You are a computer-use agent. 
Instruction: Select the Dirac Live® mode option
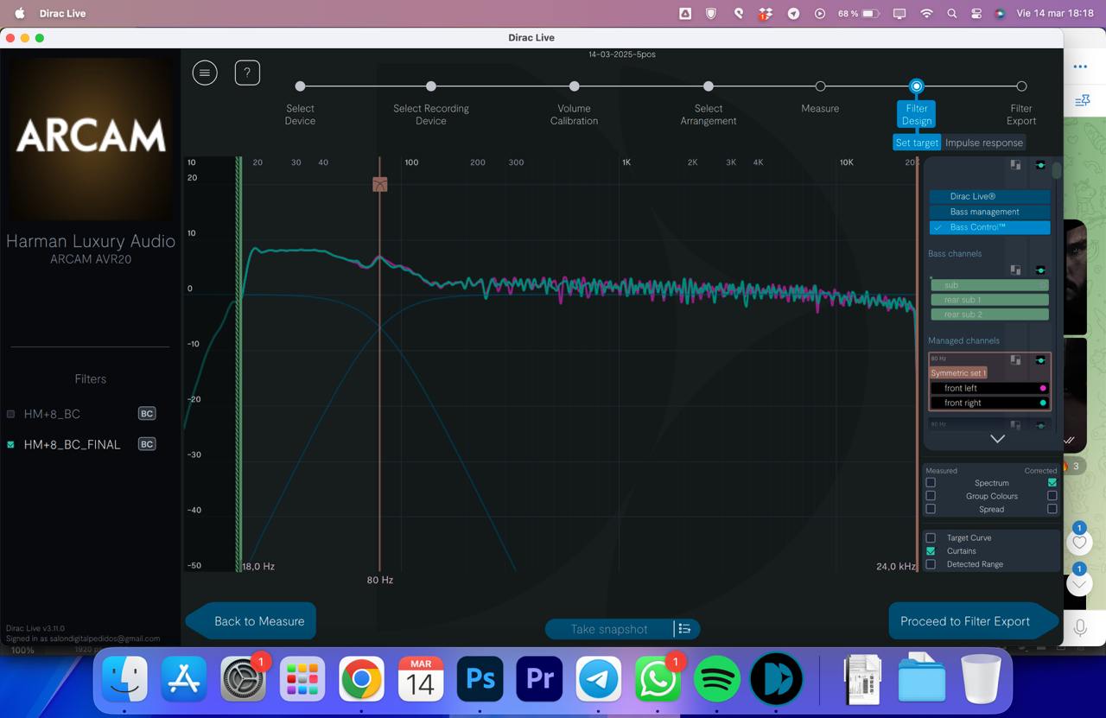989,196
